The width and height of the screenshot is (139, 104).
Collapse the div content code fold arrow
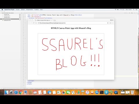coord(25,16)
